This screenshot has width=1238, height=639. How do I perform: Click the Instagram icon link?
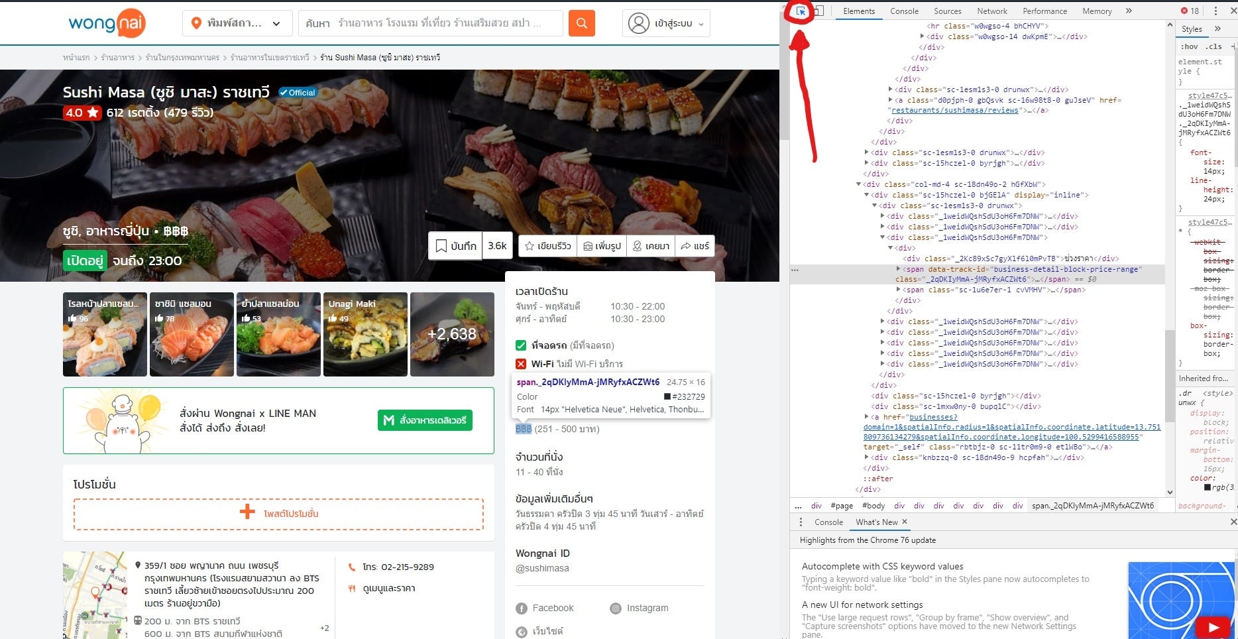click(x=616, y=609)
